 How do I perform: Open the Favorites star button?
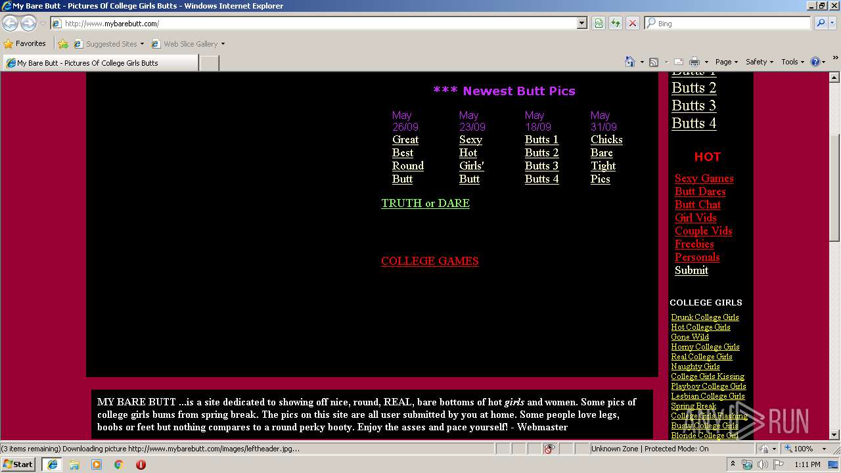(24, 44)
